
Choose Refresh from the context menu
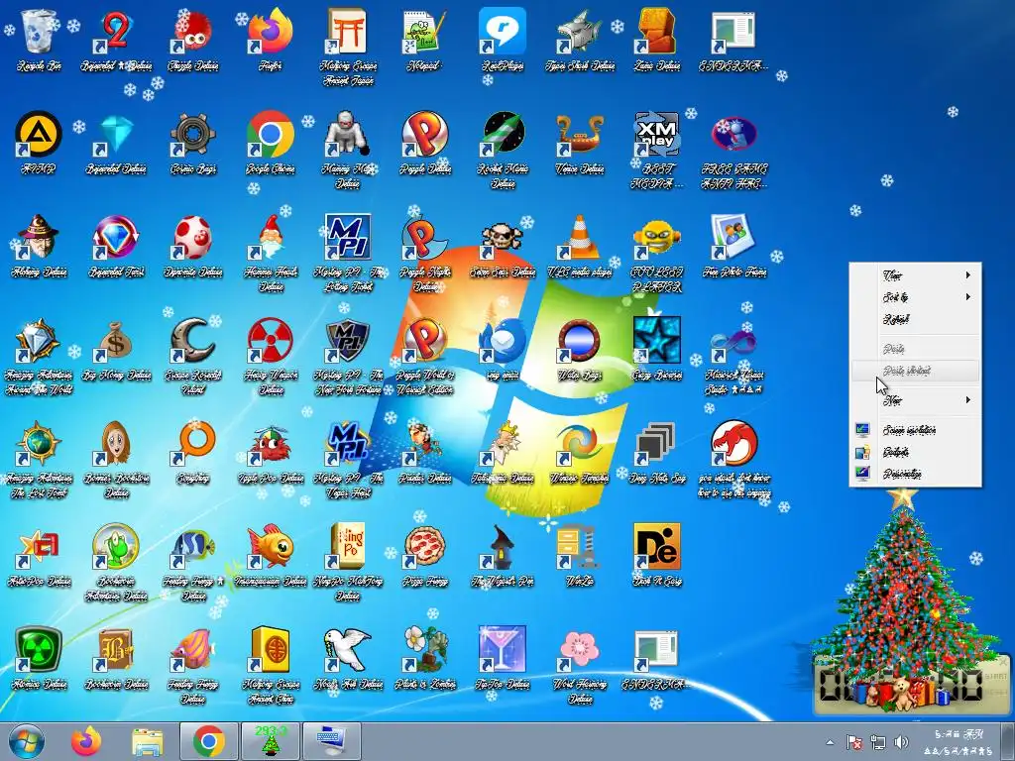(x=915, y=319)
